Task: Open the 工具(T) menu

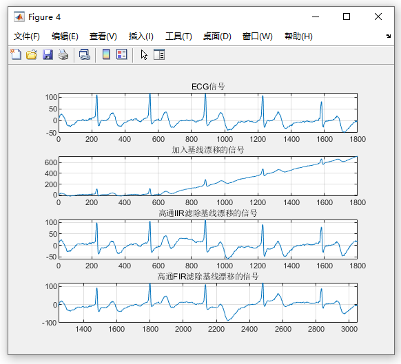Action: (x=178, y=36)
